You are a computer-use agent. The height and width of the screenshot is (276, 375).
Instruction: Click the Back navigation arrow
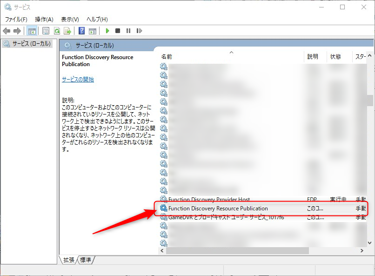point(7,31)
